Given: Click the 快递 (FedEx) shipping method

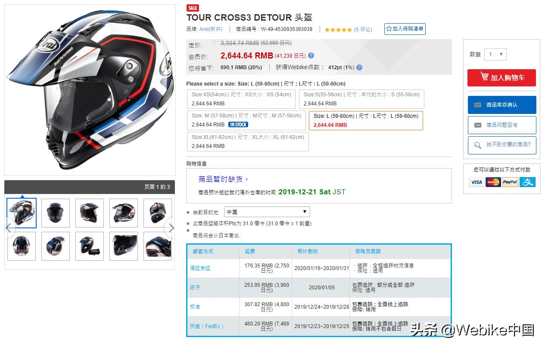Looking at the screenshot, I should tap(207, 326).
